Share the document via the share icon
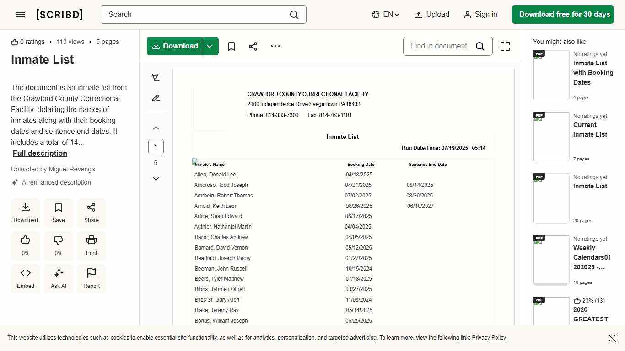This screenshot has height=351, width=625. coord(253,46)
